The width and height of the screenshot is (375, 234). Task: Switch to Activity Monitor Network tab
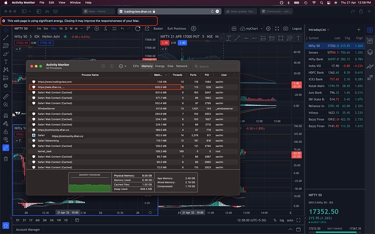click(182, 66)
